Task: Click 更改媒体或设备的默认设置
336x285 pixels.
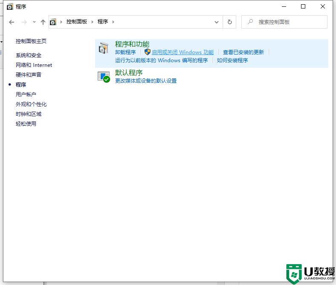Action: point(146,81)
